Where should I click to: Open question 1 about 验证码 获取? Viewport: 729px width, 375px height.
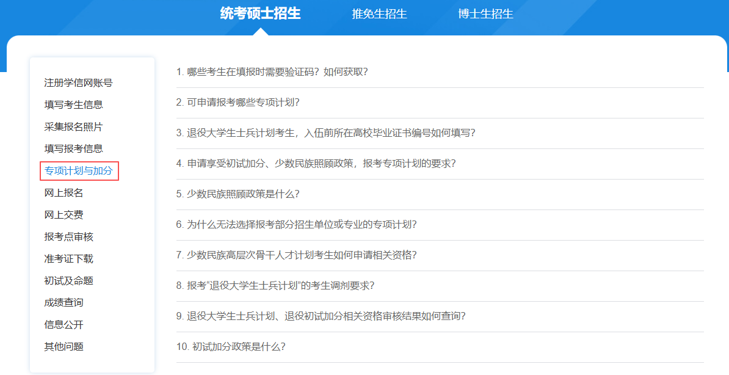[272, 71]
